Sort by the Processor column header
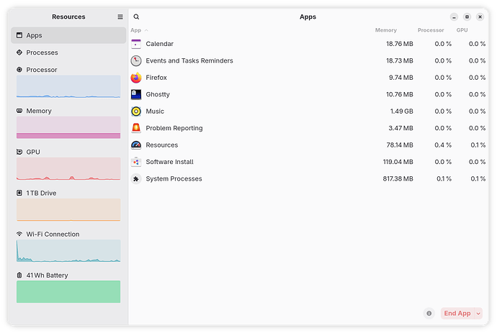The height and width of the screenshot is (333, 497). pos(431,30)
